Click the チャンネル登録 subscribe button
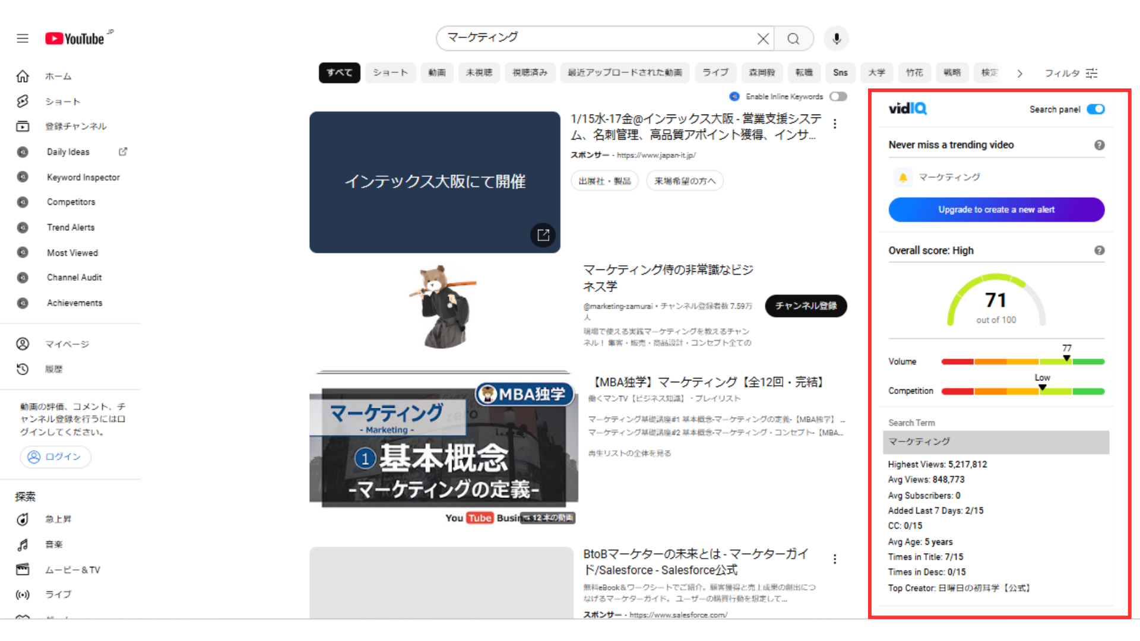 [x=806, y=306]
